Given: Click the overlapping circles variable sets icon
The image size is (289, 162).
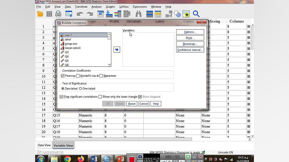Looking at the screenshot, I should (x=177, y=14).
